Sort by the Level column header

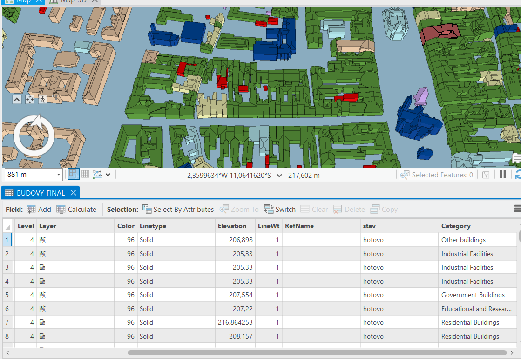[x=26, y=226]
